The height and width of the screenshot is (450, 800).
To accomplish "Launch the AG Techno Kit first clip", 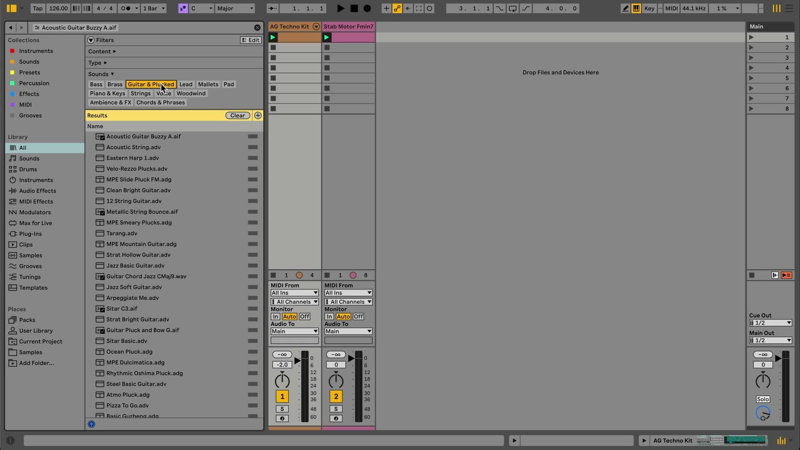I will (273, 37).
